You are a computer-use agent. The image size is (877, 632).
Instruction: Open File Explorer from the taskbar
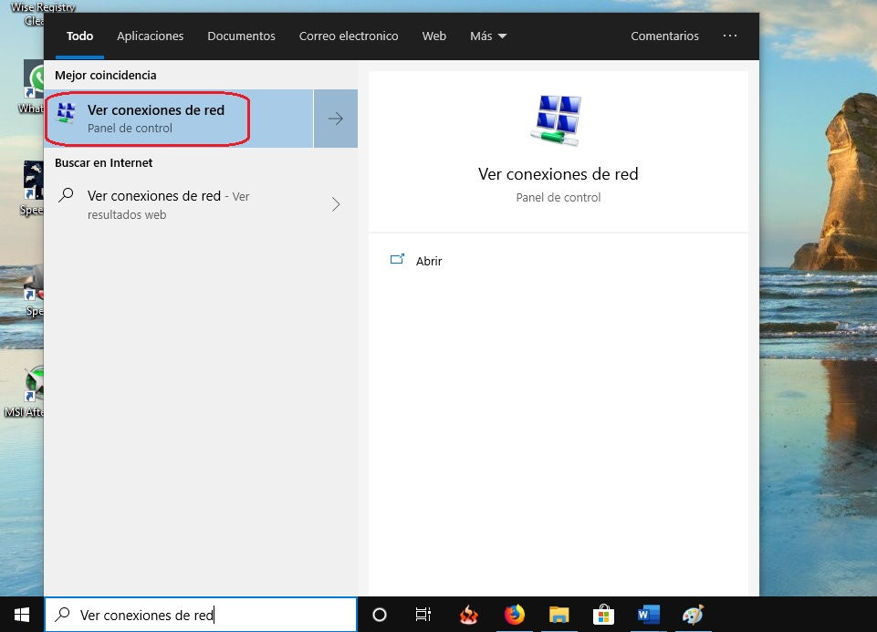pyautogui.click(x=559, y=615)
